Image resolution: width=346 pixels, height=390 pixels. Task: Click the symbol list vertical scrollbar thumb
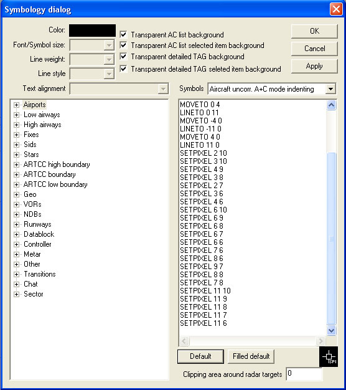click(x=331, y=238)
